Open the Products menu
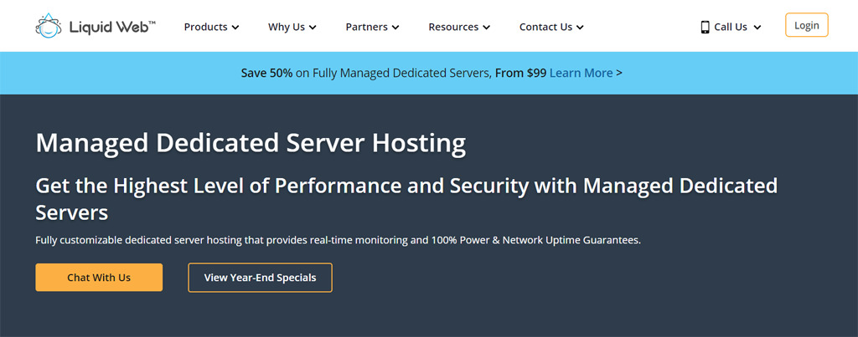This screenshot has width=858, height=337. point(211,27)
